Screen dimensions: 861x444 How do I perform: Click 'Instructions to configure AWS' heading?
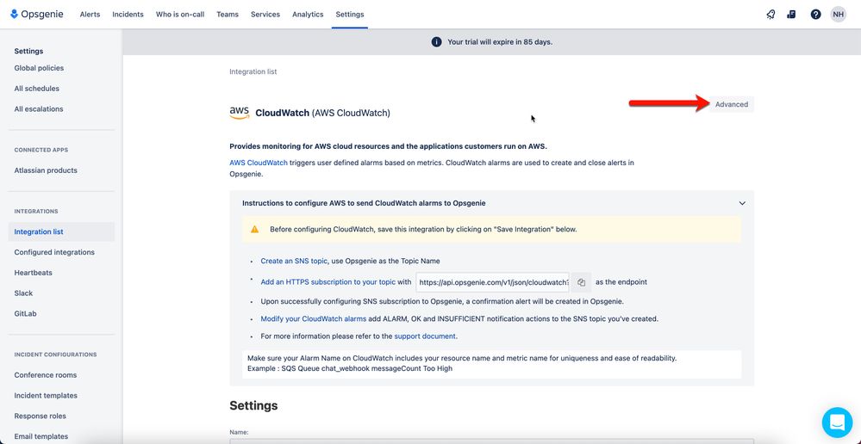364,203
